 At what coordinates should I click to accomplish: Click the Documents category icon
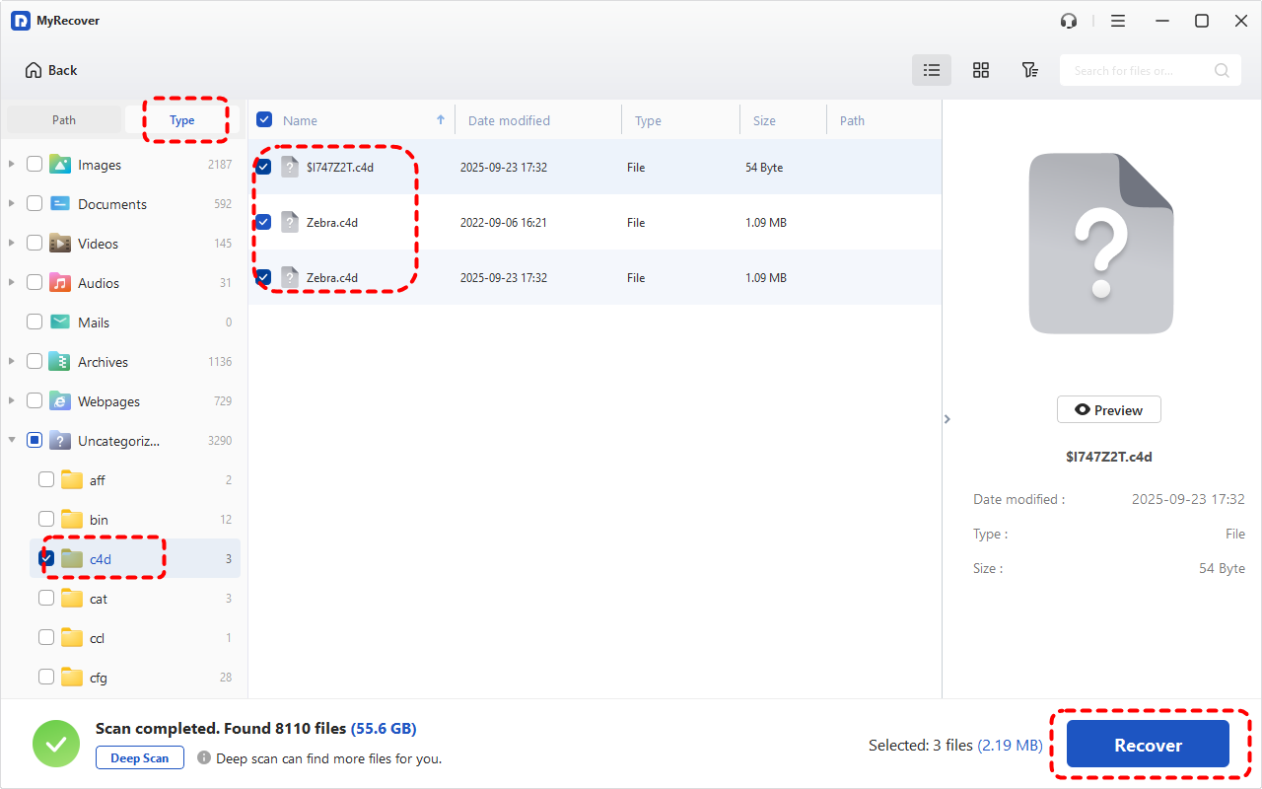point(60,204)
